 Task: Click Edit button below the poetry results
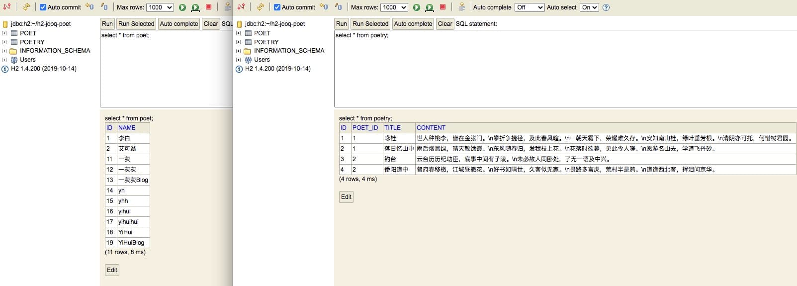[346, 197]
